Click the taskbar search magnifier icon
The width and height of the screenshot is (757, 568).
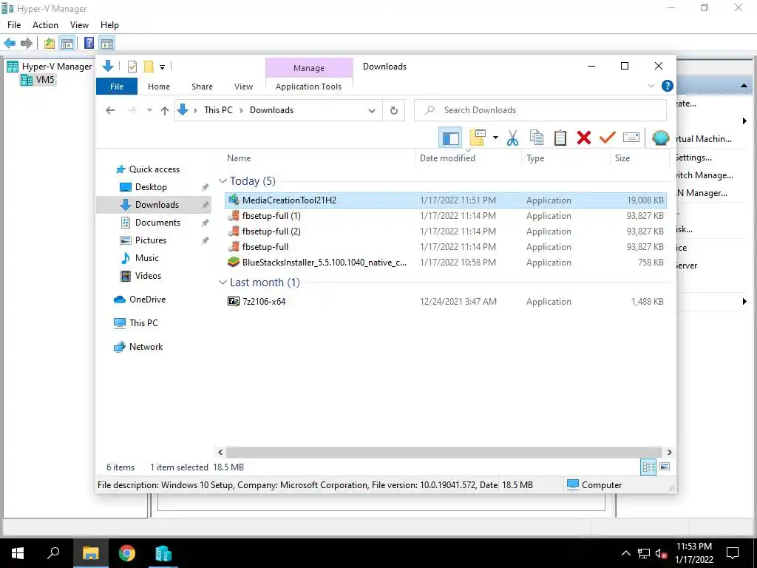coord(53,552)
